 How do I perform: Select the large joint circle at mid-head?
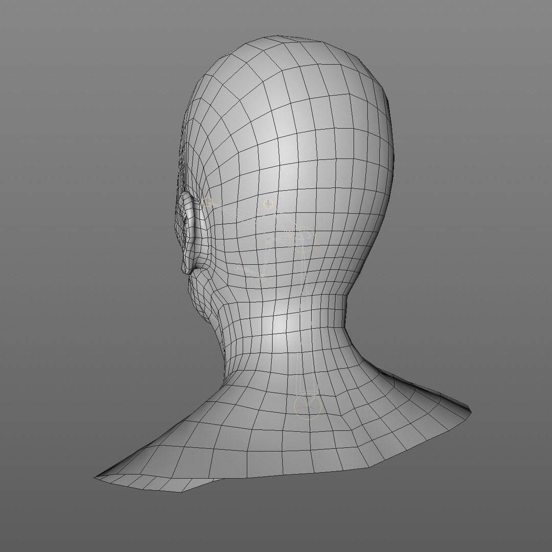(x=303, y=239)
